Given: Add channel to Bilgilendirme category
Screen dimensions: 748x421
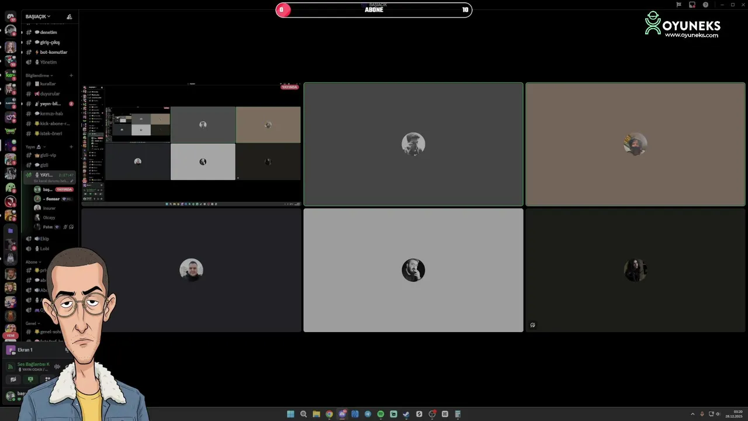Looking at the screenshot, I should point(71,75).
